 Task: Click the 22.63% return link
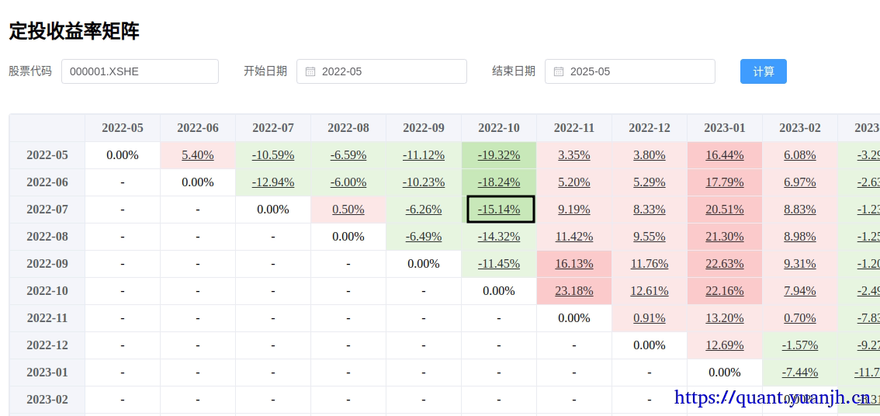pos(725,264)
